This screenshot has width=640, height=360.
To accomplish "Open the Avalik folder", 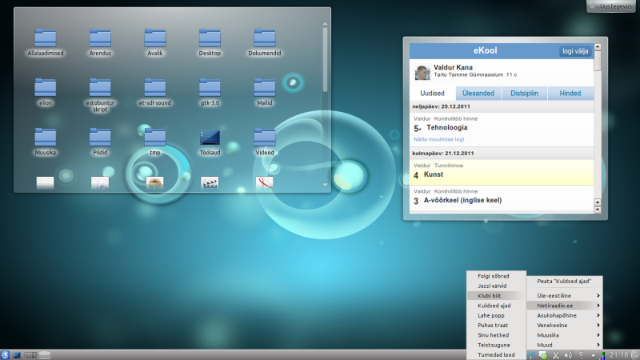I will coord(154,42).
